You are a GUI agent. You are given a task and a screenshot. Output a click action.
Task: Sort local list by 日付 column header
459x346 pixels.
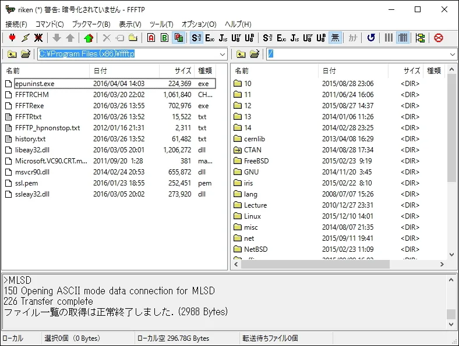click(125, 71)
